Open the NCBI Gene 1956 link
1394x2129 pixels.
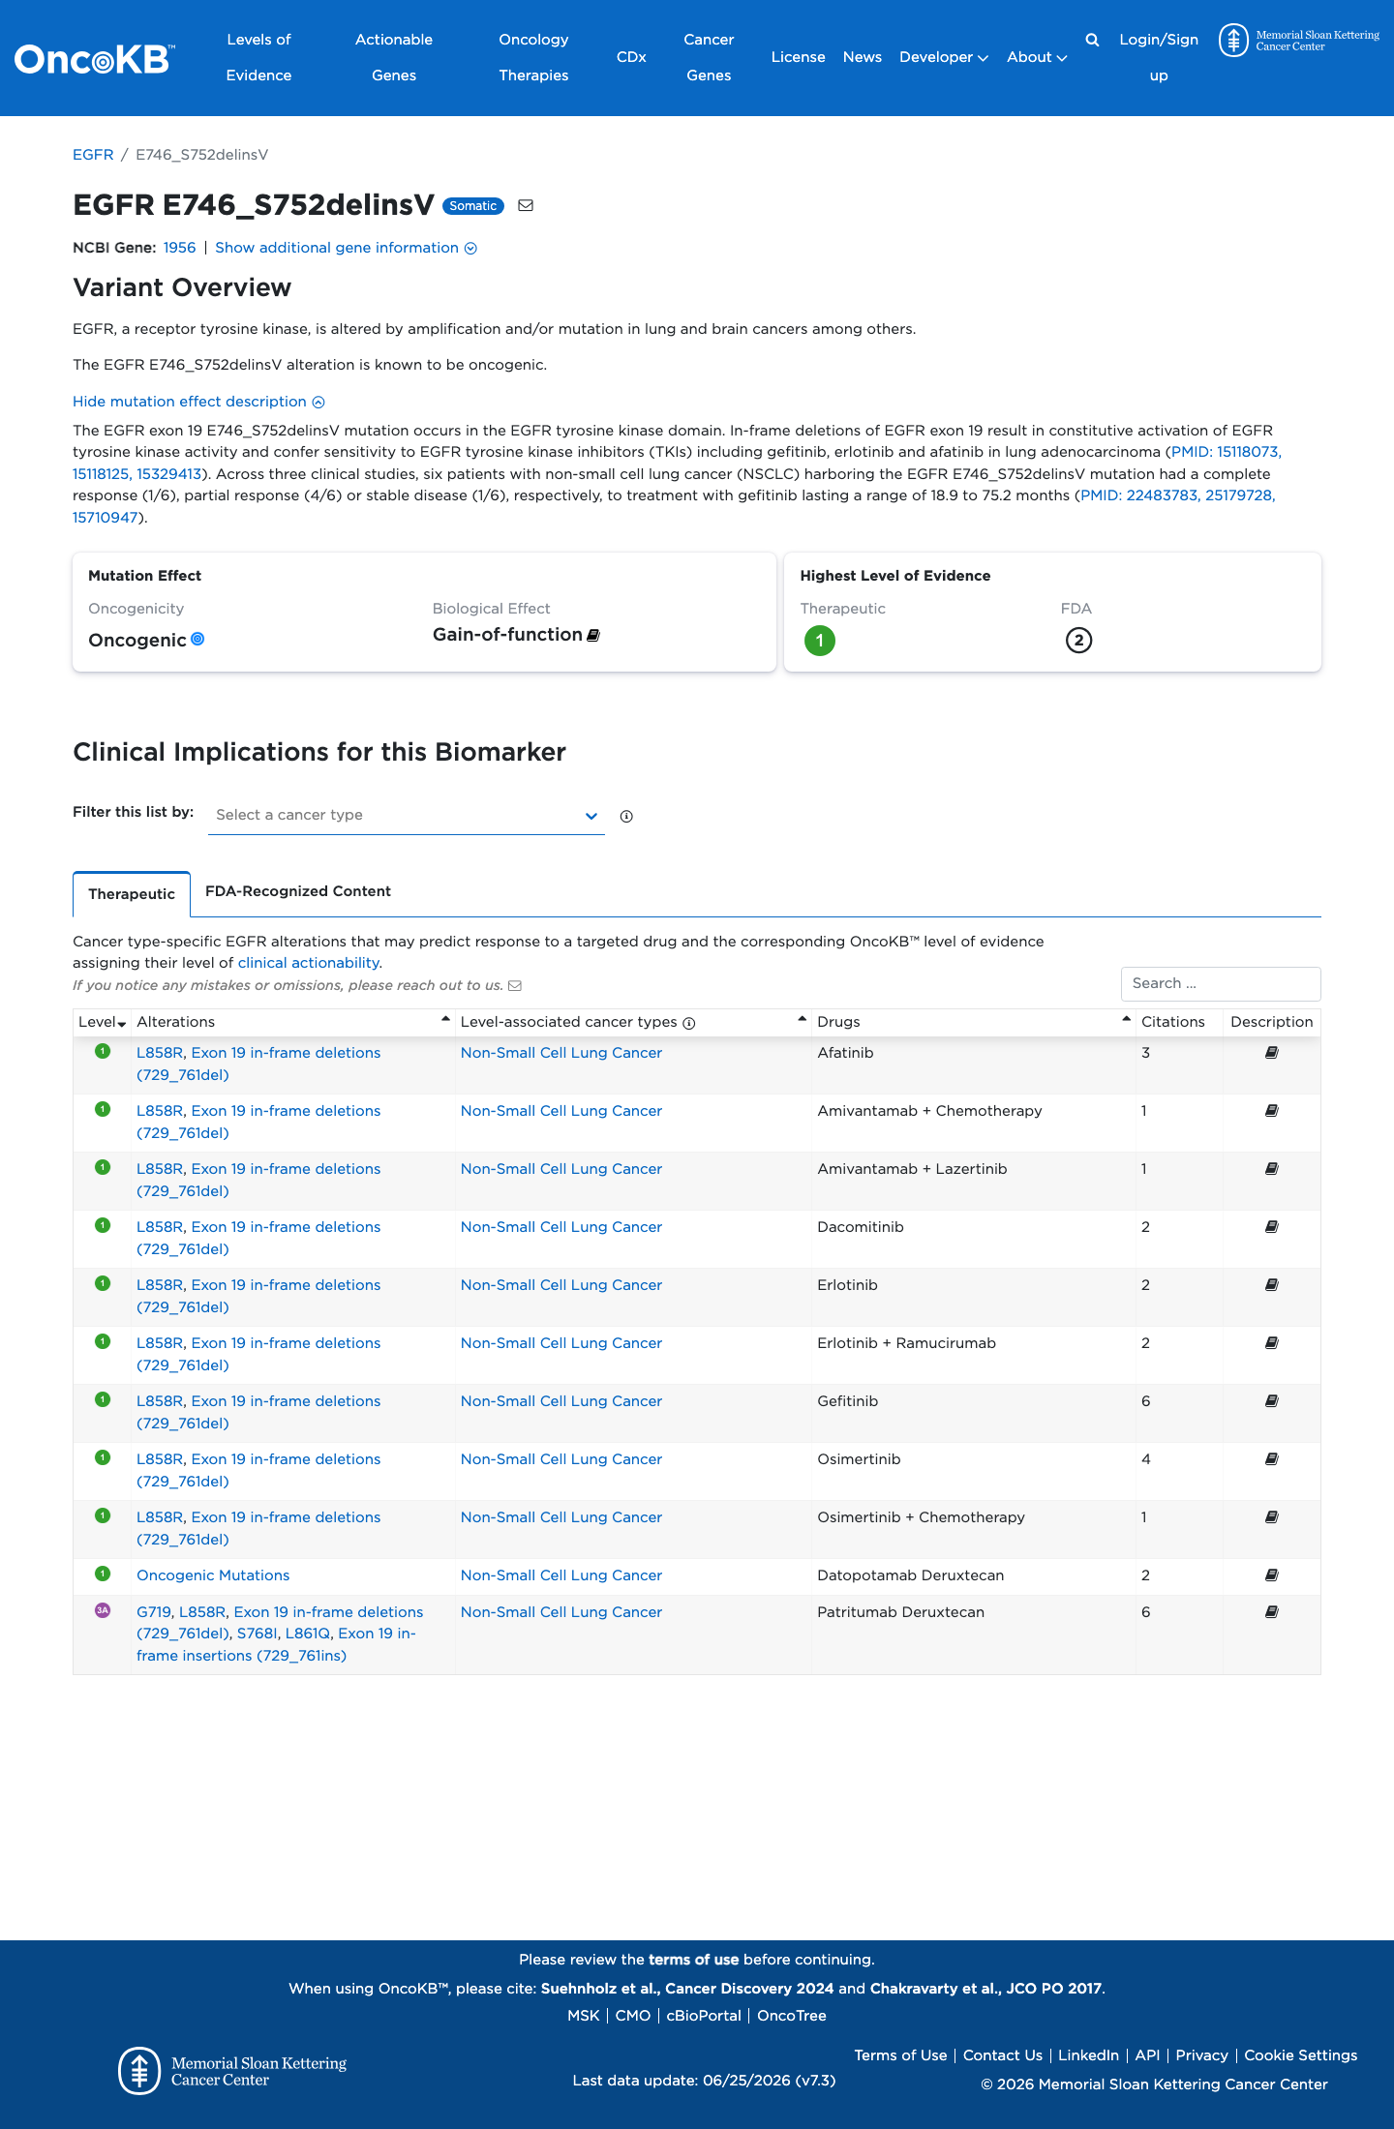click(x=179, y=248)
